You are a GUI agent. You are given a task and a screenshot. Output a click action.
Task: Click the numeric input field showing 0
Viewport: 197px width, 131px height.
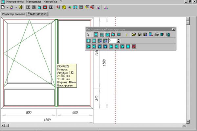[113, 41]
